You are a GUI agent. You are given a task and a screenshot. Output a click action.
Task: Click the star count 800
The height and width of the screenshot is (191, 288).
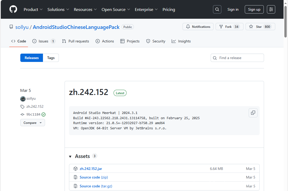point(267,27)
